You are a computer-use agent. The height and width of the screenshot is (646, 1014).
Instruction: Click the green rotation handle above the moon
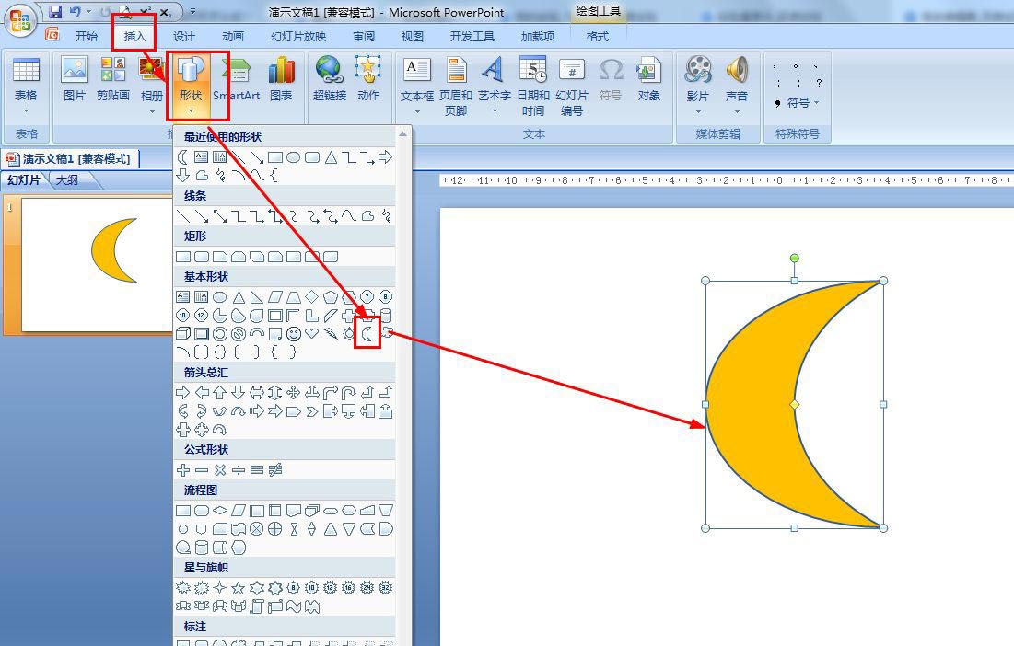point(795,259)
